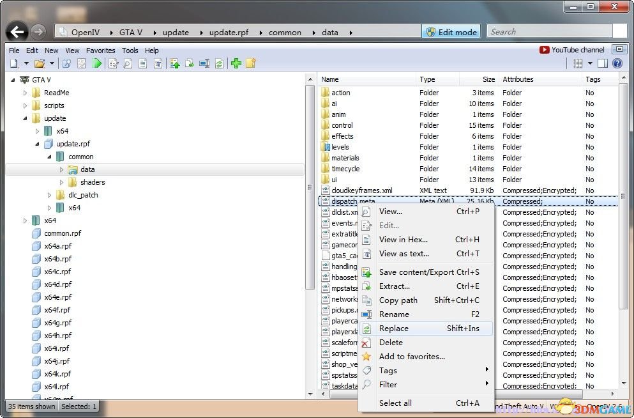
Task: Expand the scripts folder in tree
Action: (25, 105)
